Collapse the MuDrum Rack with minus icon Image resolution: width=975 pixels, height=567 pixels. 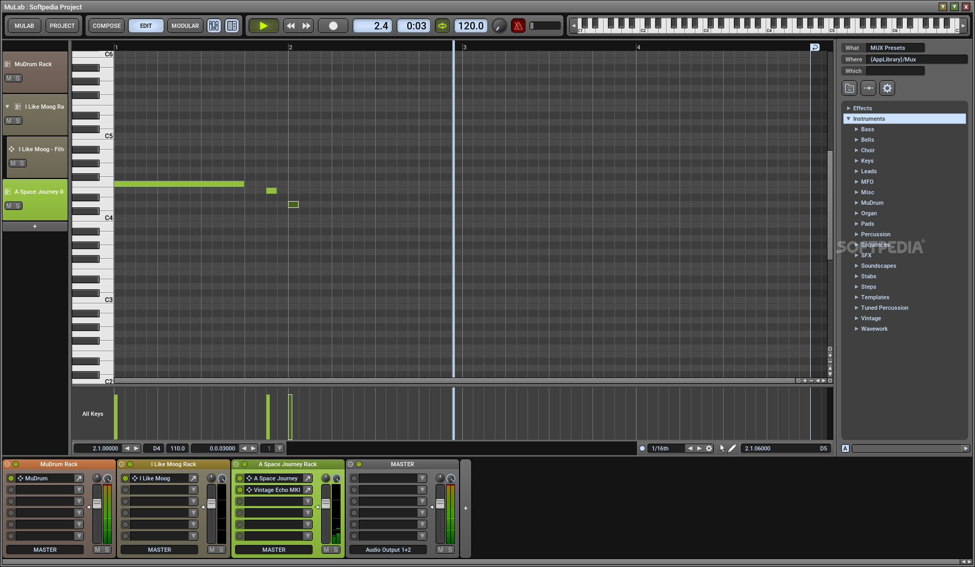click(x=7, y=464)
